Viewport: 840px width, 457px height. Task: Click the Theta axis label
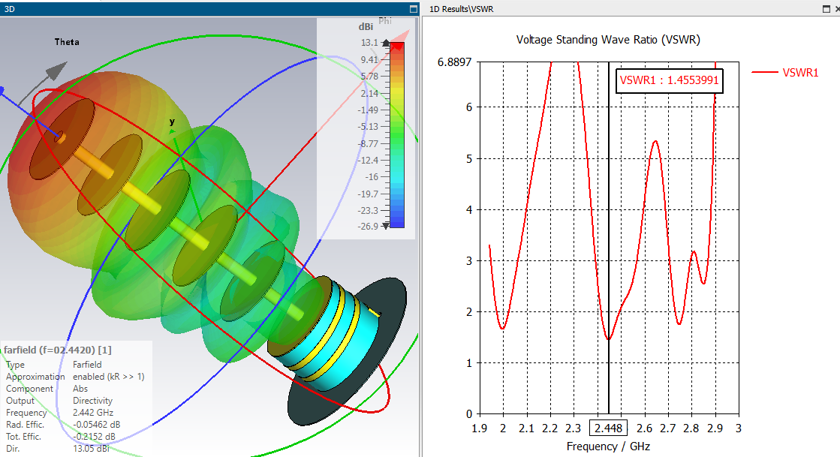[67, 42]
